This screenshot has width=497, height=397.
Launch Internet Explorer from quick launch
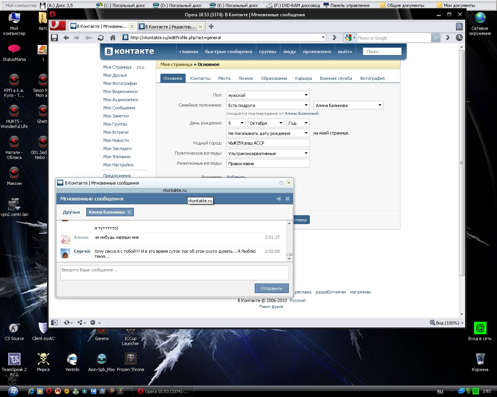(31, 391)
